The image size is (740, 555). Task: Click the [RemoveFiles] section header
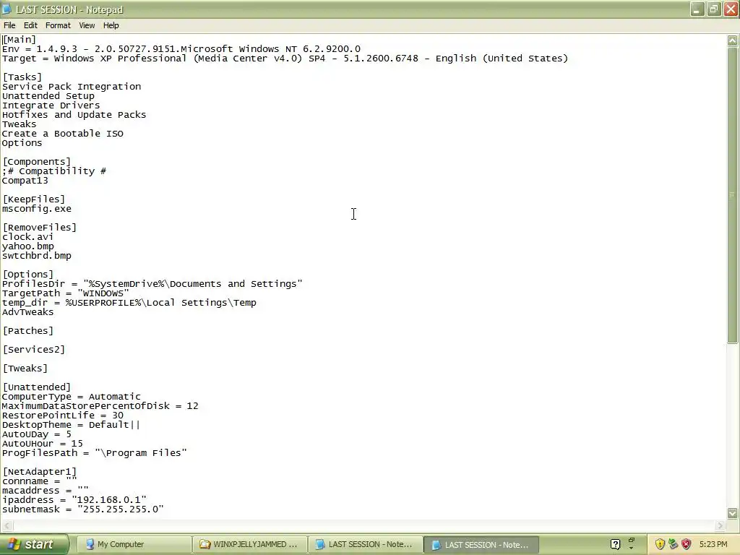pos(40,228)
